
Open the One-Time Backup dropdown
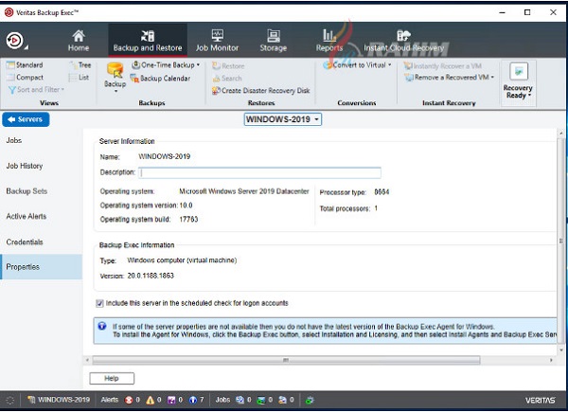pyautogui.click(x=166, y=64)
